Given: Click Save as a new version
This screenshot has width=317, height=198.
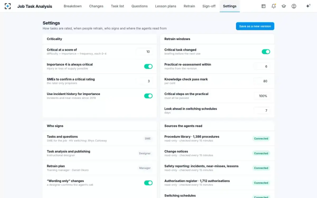Looking at the screenshot, I should click(255, 26).
